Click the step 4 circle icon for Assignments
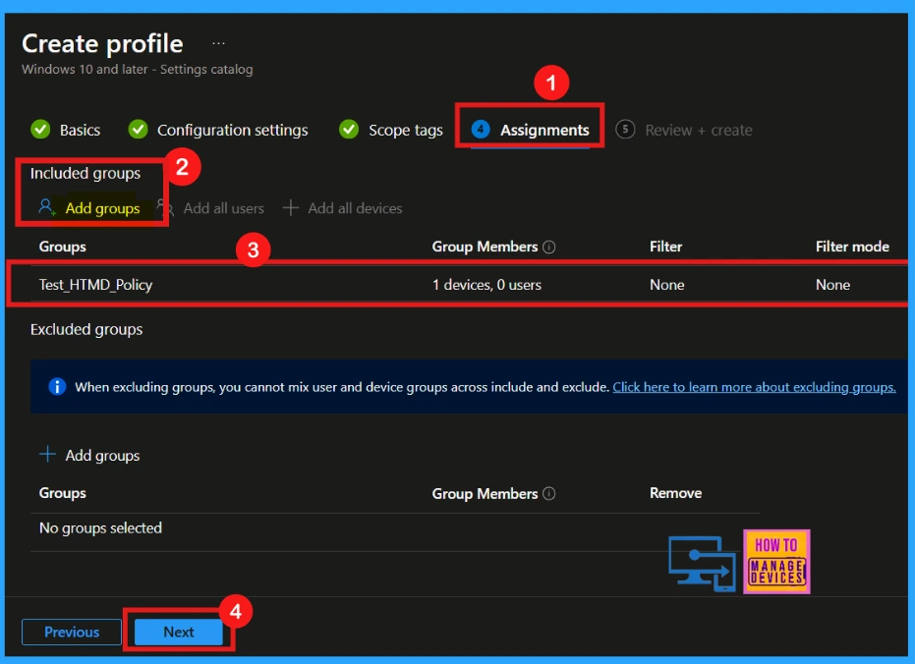915x664 pixels. coord(481,130)
